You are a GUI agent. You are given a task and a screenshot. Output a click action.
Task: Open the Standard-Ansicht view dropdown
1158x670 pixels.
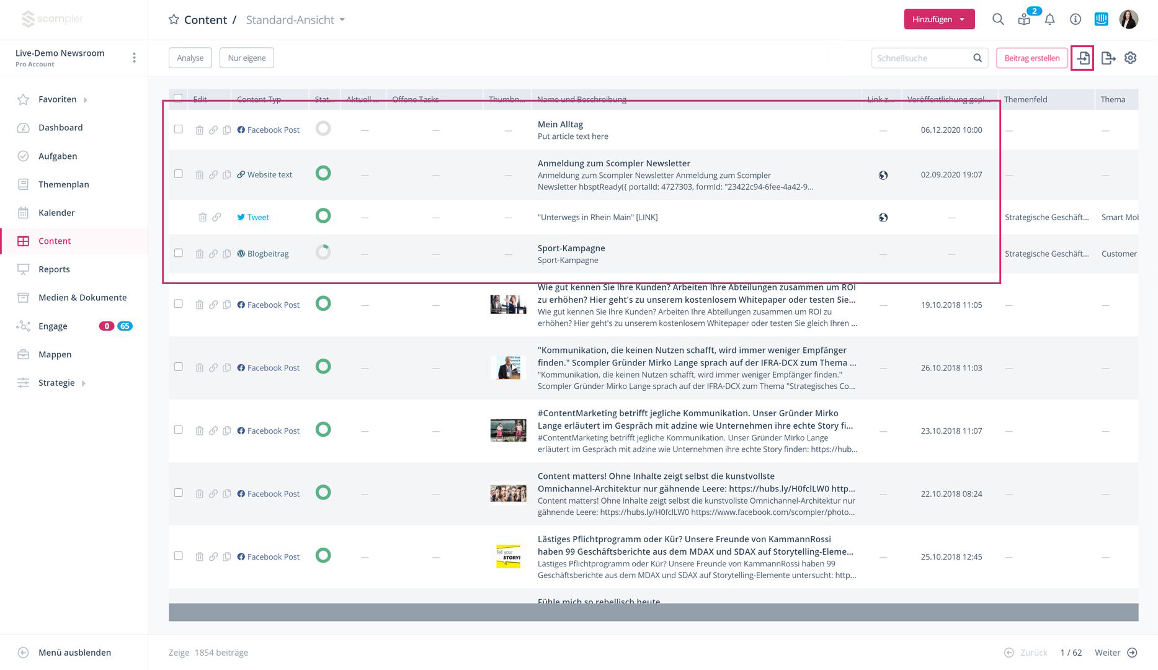point(295,20)
